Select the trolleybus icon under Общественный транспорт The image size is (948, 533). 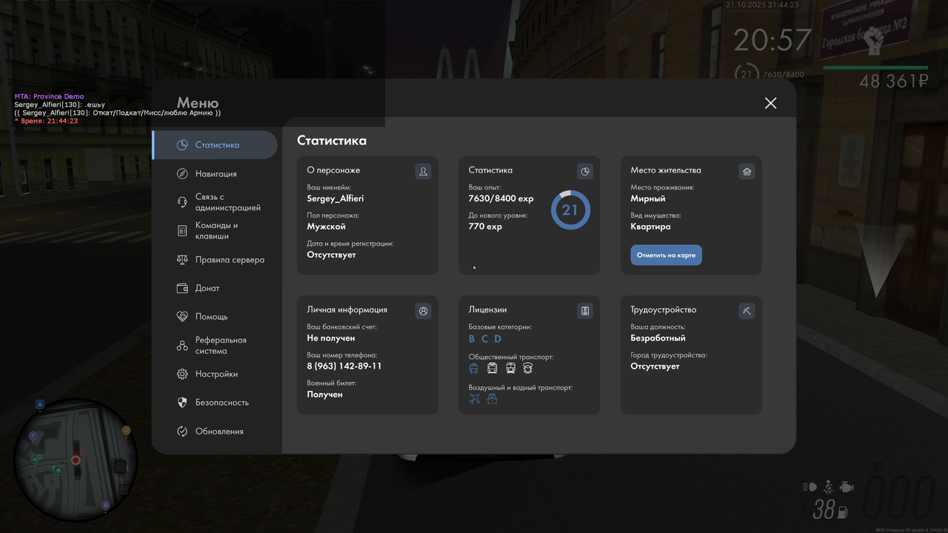tap(474, 368)
